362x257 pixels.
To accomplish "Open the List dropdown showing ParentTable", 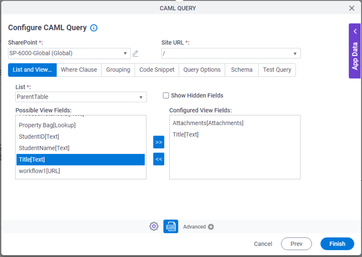I will 81,97.
